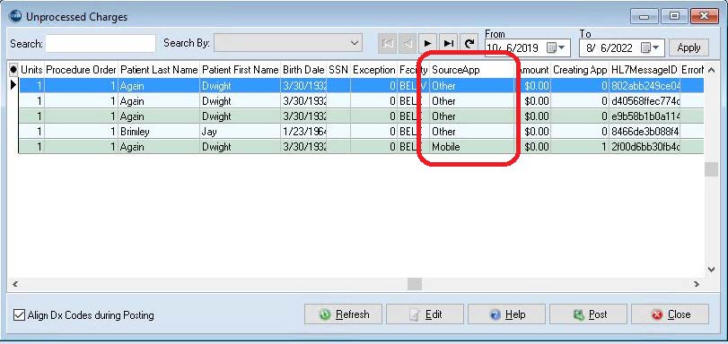This screenshot has width=728, height=344.
Task: Click the horizontal scrollbar right arrow
Action: pos(697,284)
